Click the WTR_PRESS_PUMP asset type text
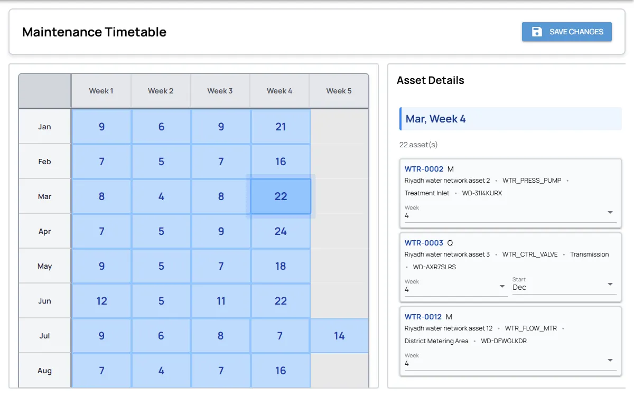 (x=532, y=181)
